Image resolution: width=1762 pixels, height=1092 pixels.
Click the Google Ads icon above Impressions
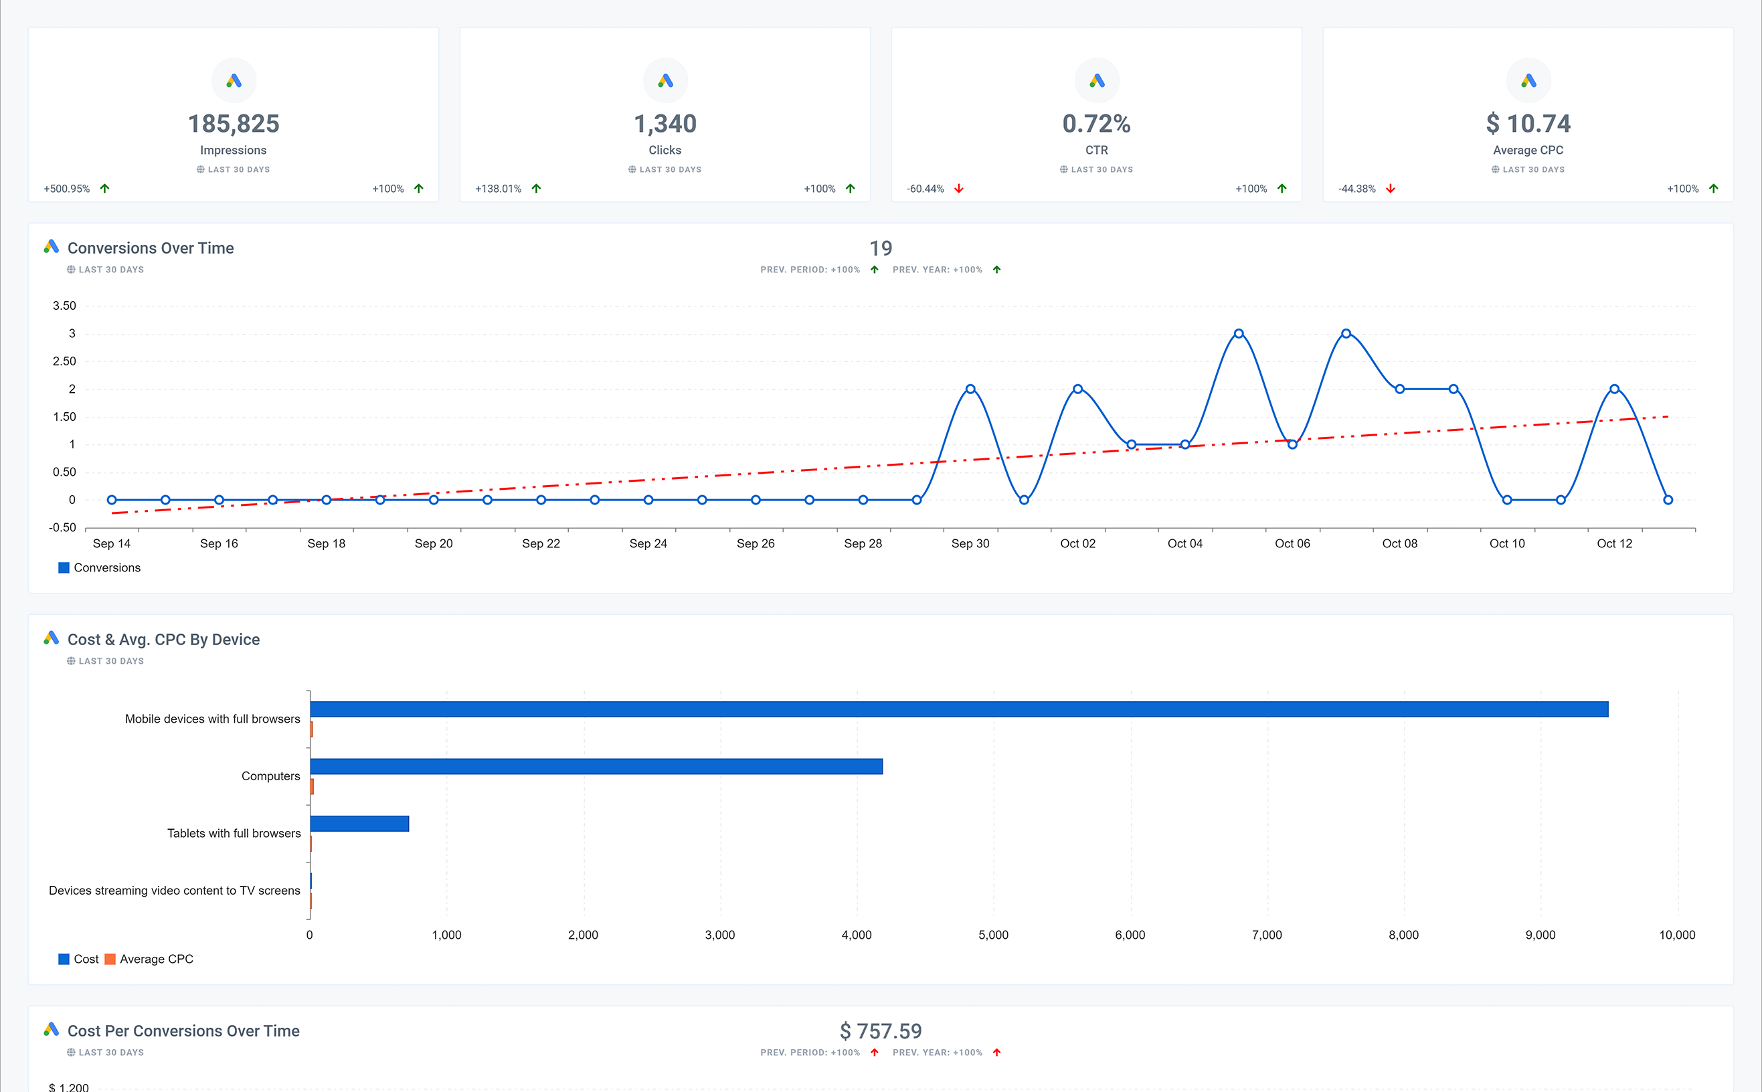[234, 80]
